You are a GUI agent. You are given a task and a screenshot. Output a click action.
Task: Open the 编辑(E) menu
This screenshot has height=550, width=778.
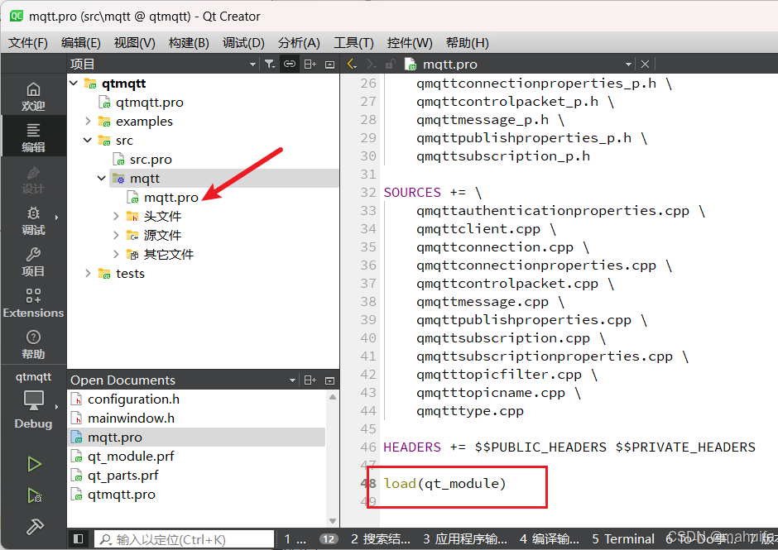pos(81,43)
